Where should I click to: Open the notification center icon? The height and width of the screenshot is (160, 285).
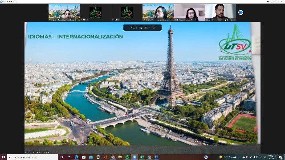click(x=281, y=157)
